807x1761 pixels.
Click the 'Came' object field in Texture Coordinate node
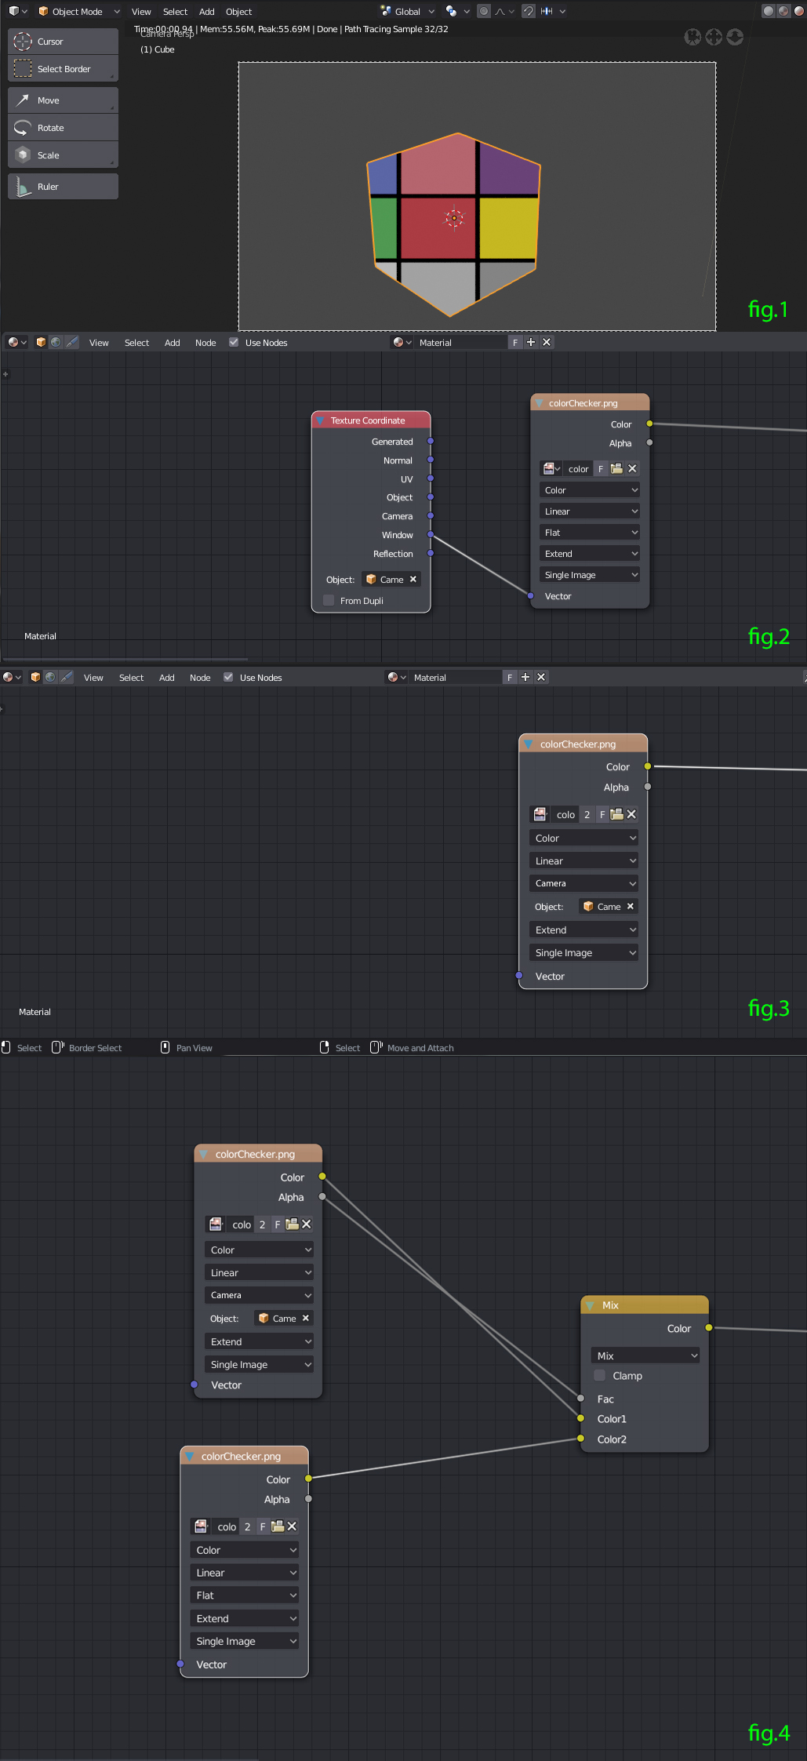pos(386,579)
